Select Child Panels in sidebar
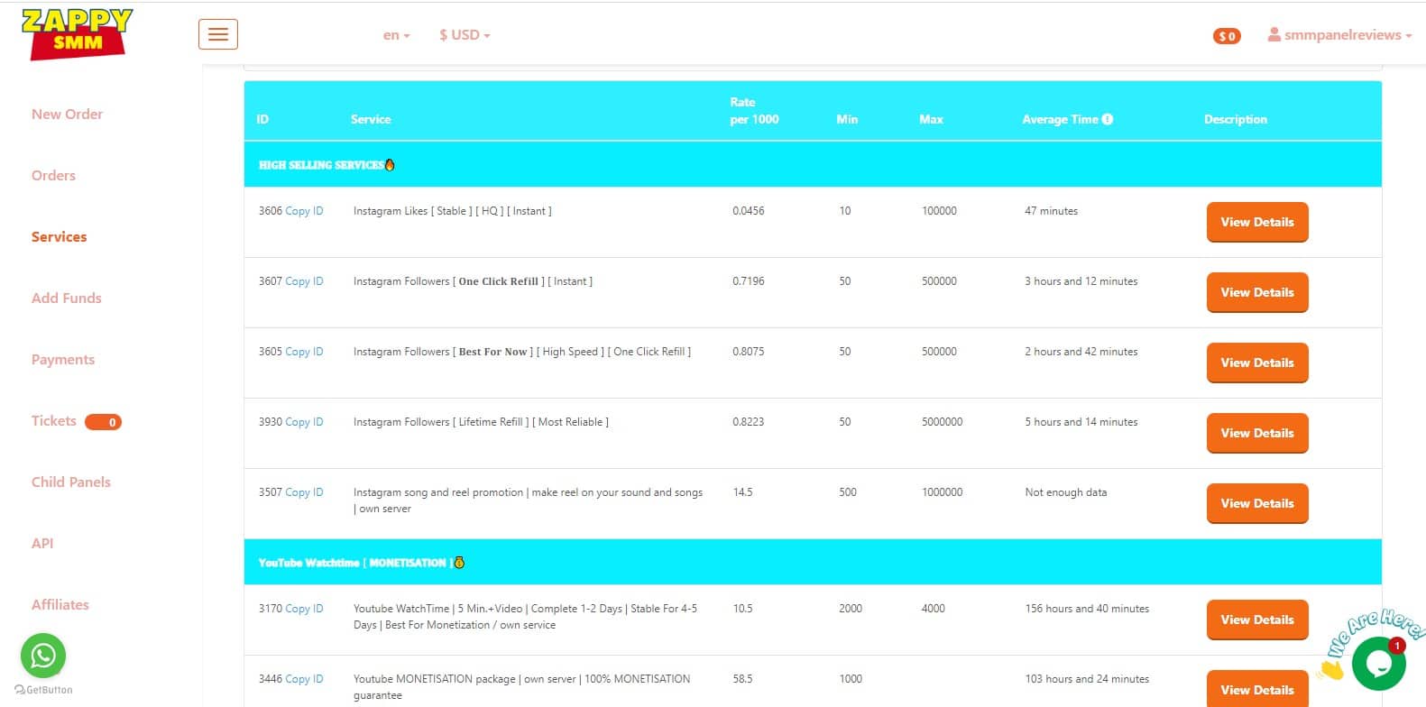Screen dimensions: 1426x707 70,482
